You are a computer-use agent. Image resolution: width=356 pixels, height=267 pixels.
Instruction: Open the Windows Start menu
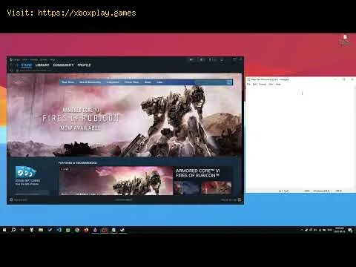(x=4, y=230)
